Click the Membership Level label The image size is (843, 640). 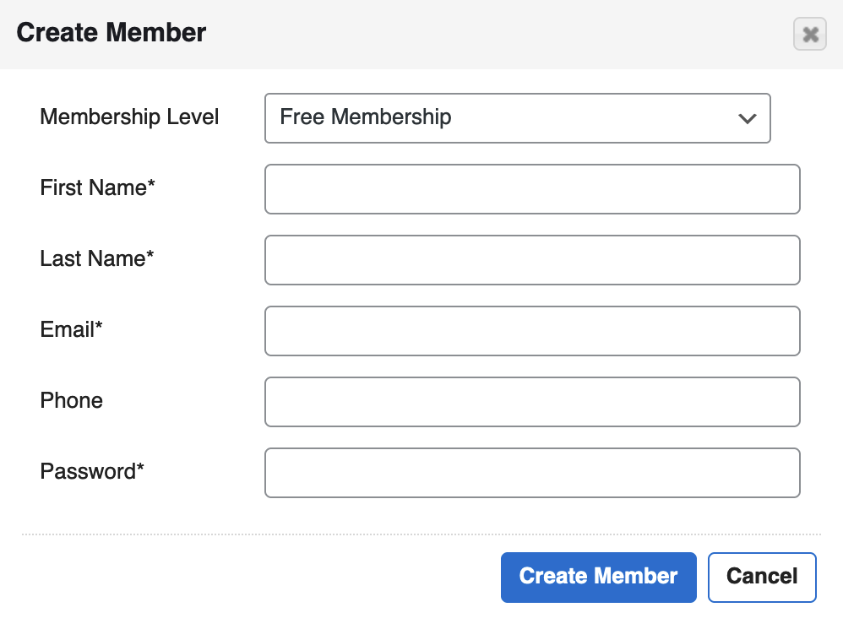tap(129, 117)
